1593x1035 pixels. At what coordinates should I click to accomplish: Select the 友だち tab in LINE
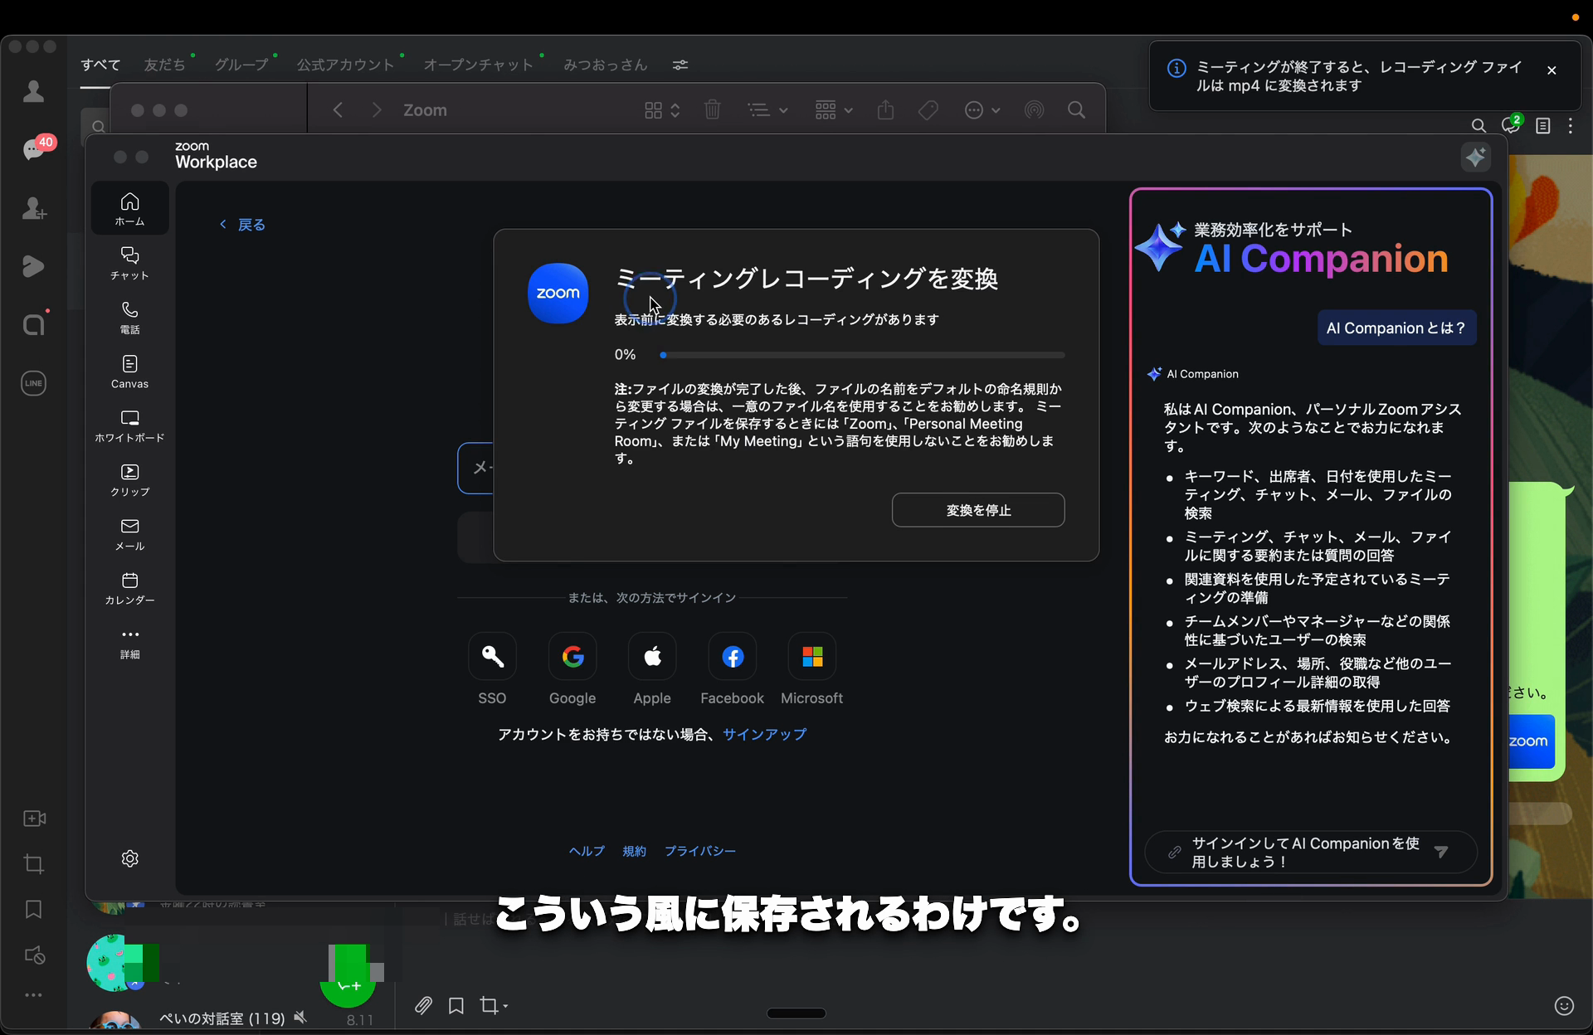coord(164,65)
